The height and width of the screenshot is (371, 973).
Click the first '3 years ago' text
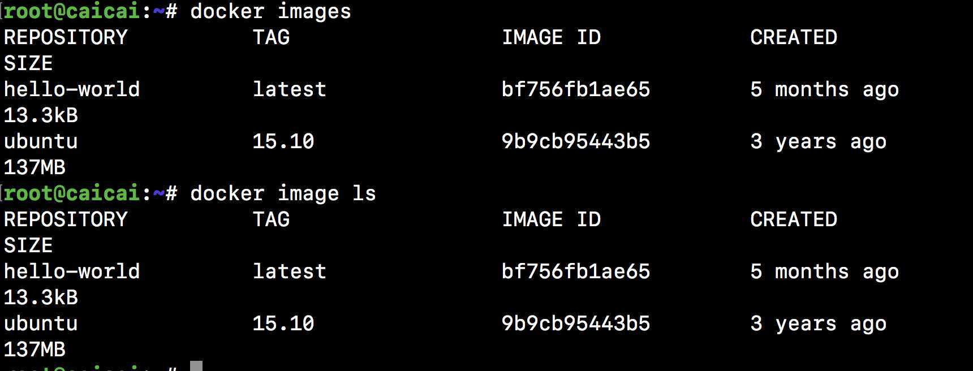click(x=818, y=142)
